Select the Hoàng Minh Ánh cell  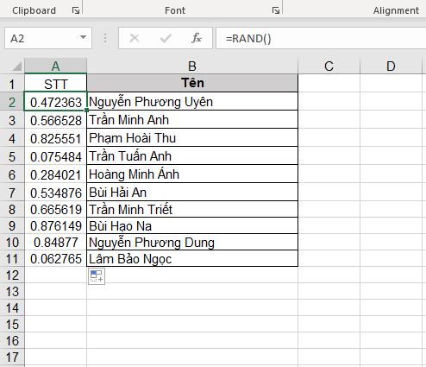pos(192,174)
